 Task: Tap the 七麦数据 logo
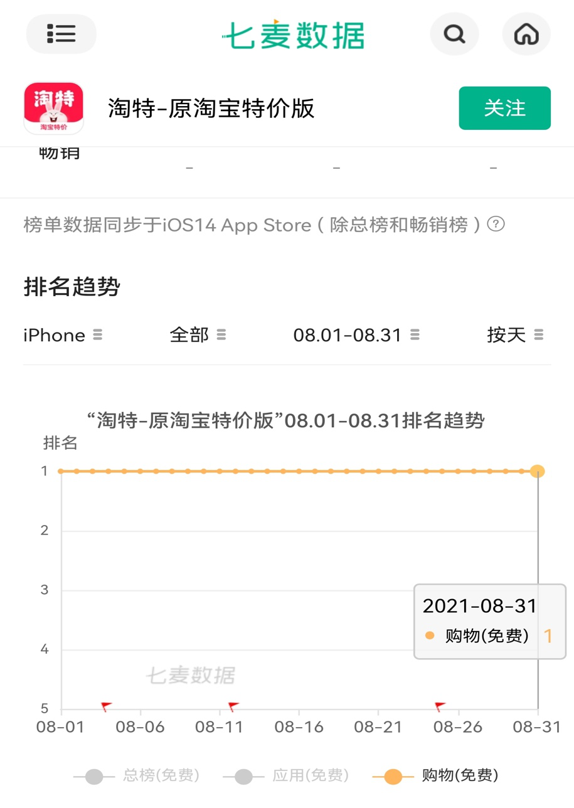[292, 35]
